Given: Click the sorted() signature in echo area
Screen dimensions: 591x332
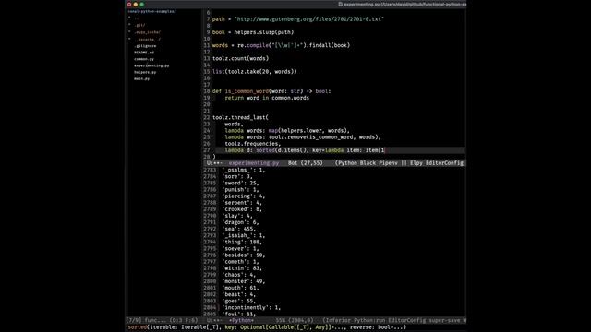Looking at the screenshot, I should (x=267, y=327).
